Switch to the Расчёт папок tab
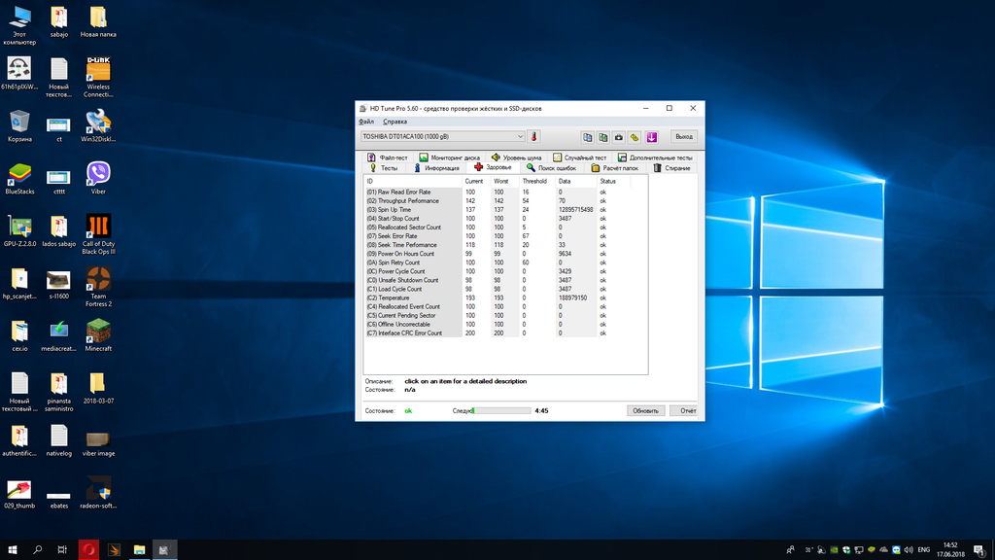 tap(614, 168)
